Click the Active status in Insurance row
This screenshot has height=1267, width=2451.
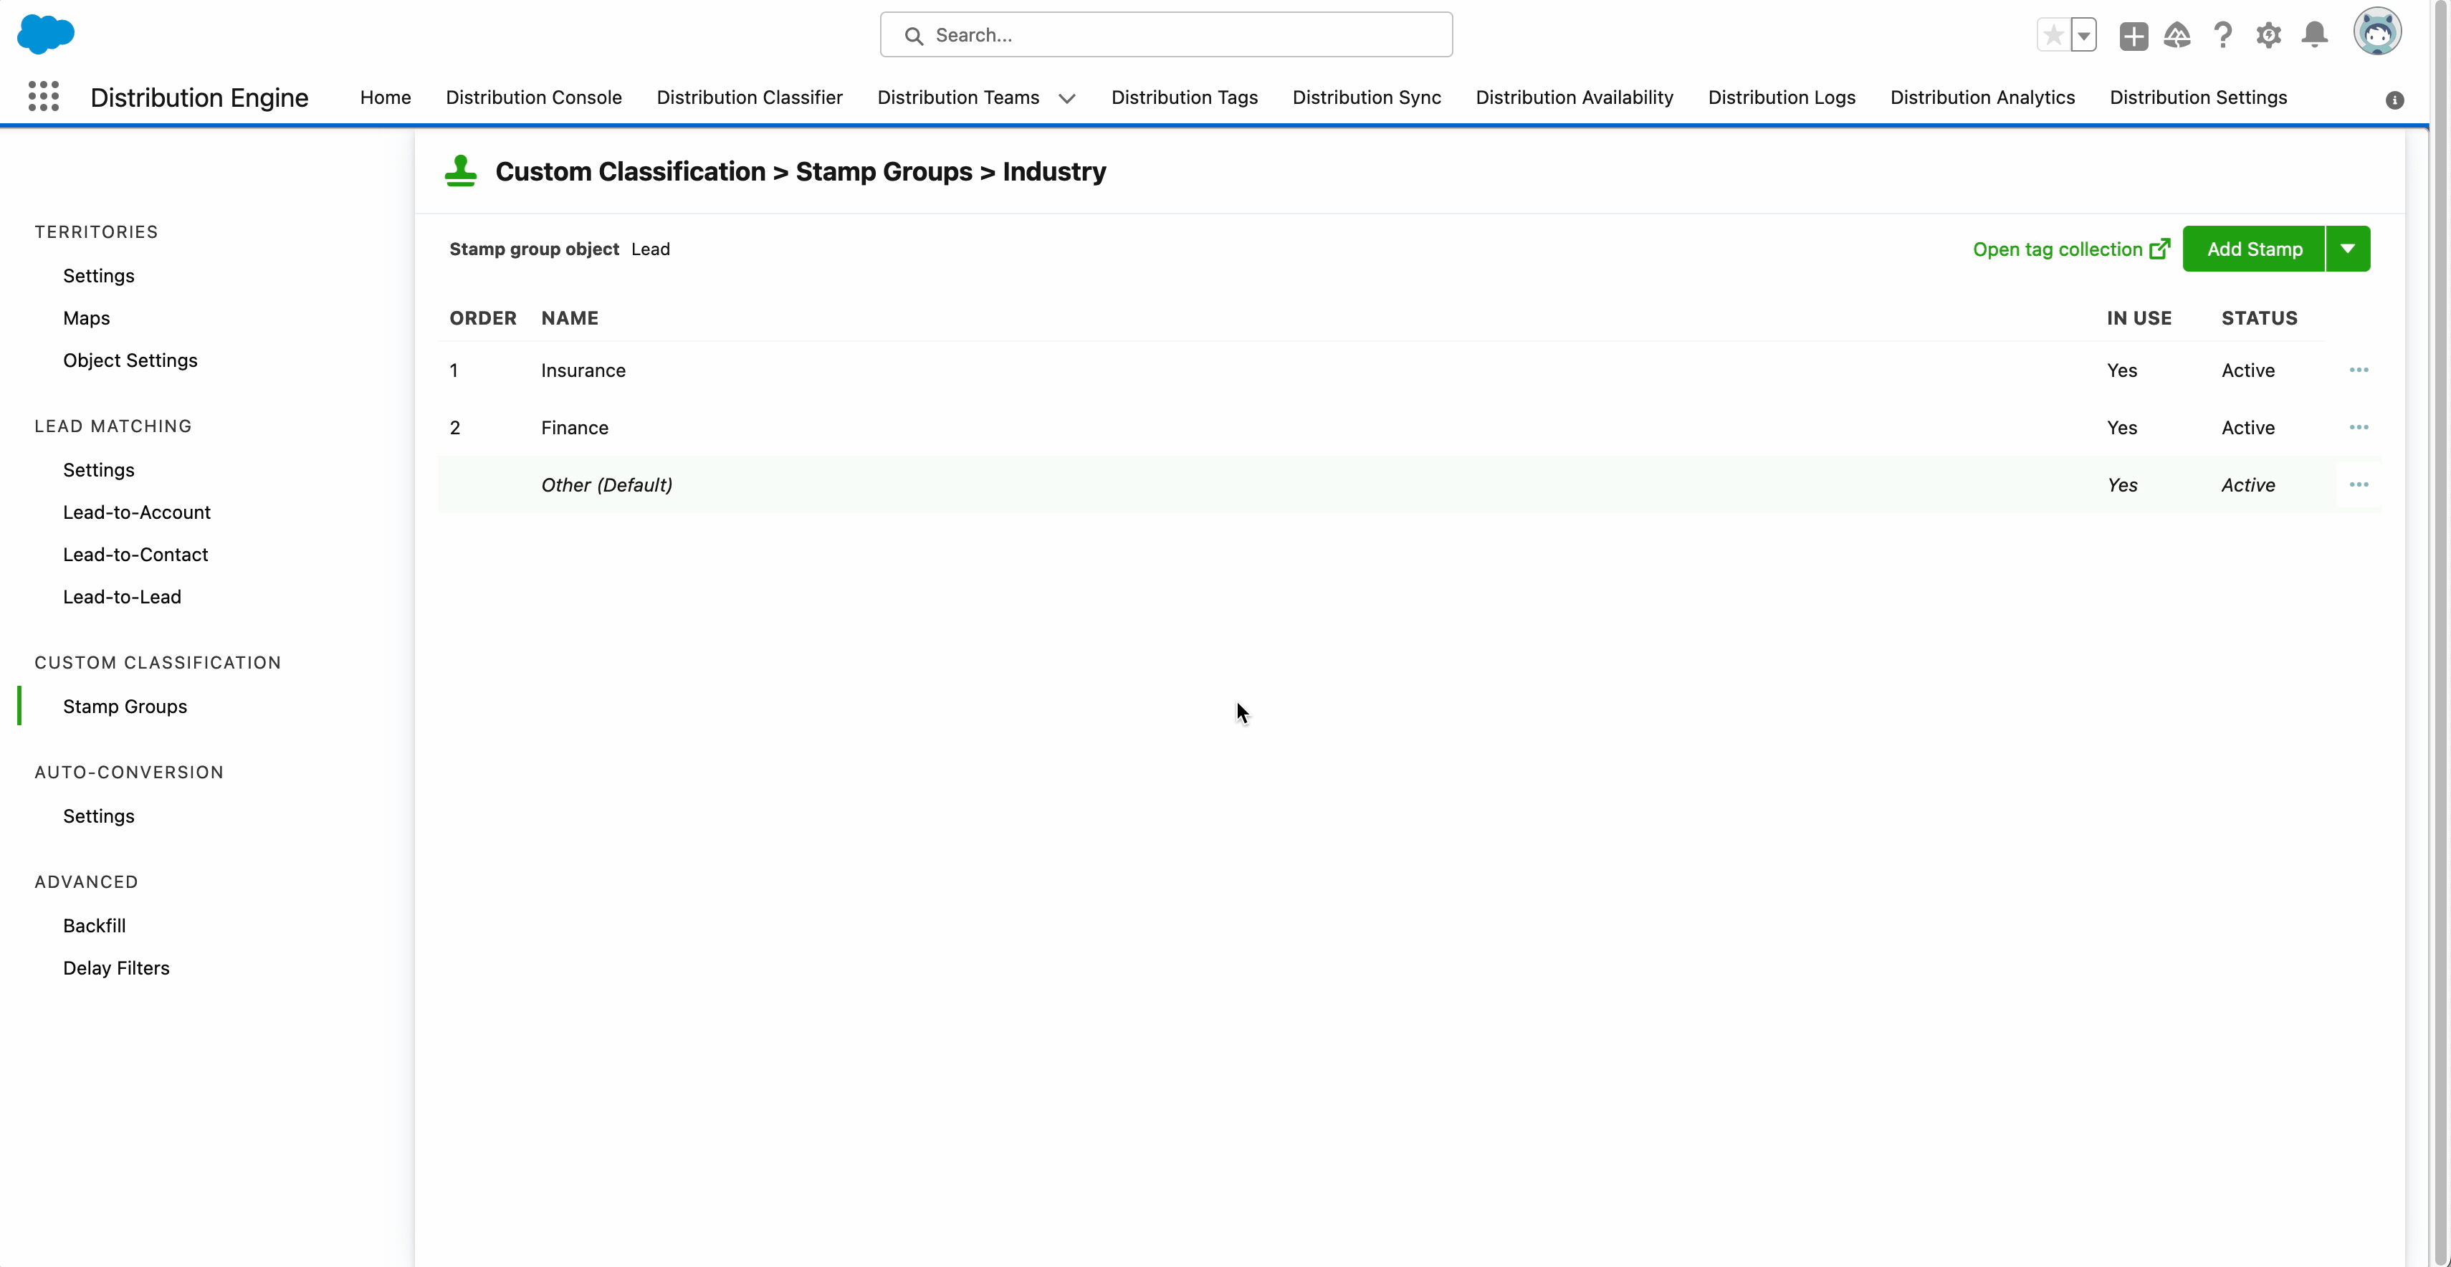coord(2247,370)
